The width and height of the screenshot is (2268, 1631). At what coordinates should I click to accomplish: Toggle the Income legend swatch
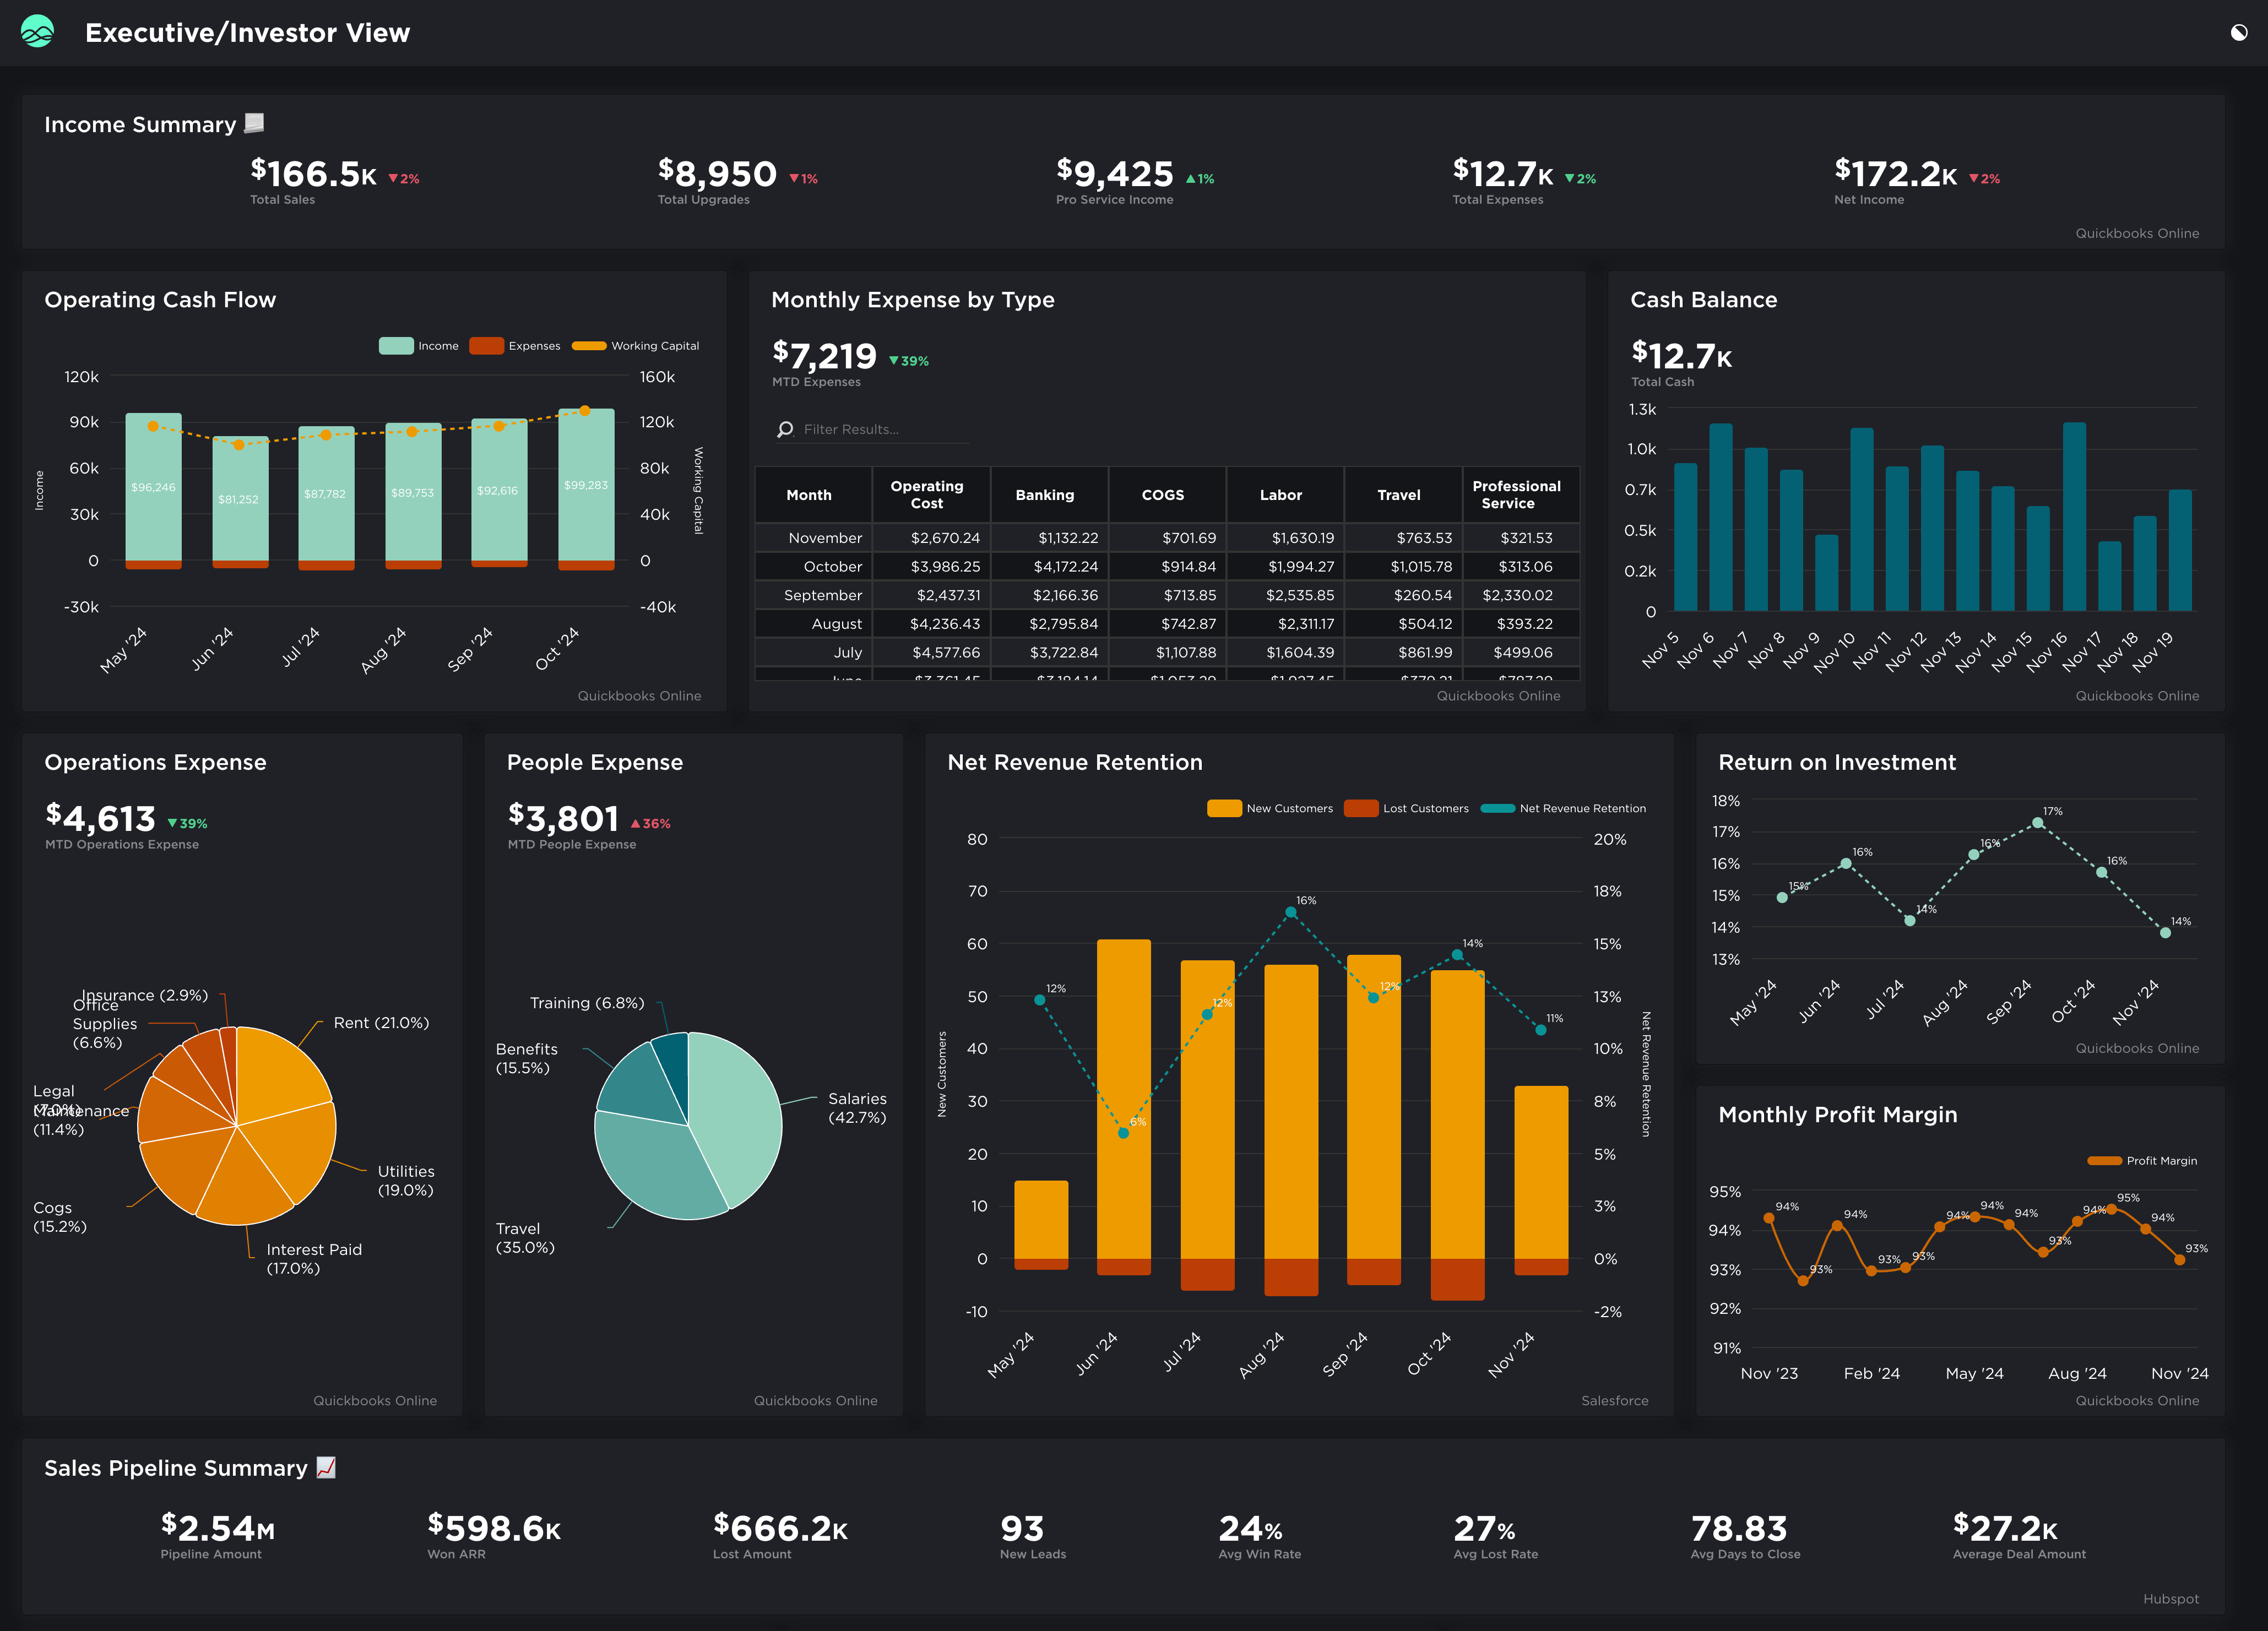click(x=397, y=346)
